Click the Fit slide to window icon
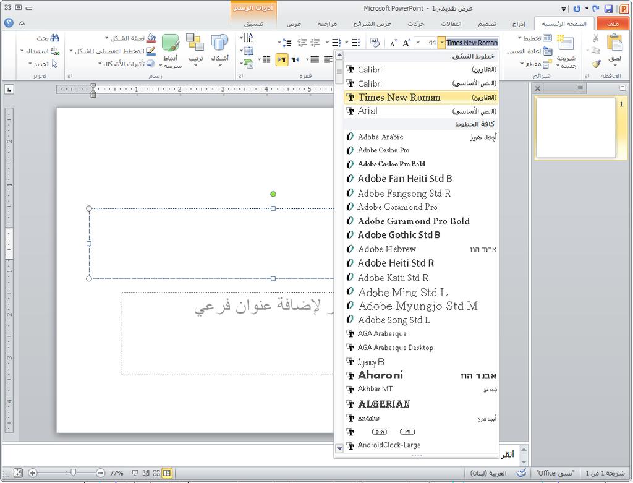The width and height of the screenshot is (633, 483). (18, 473)
